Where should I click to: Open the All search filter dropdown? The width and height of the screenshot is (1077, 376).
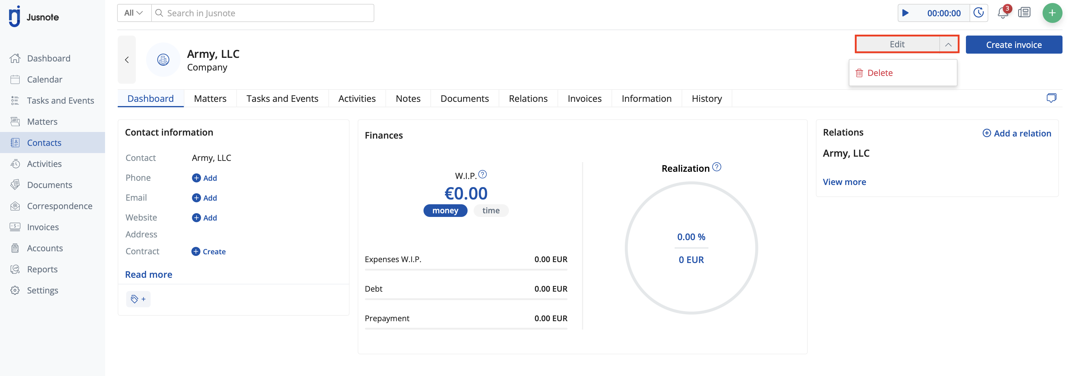pyautogui.click(x=134, y=13)
